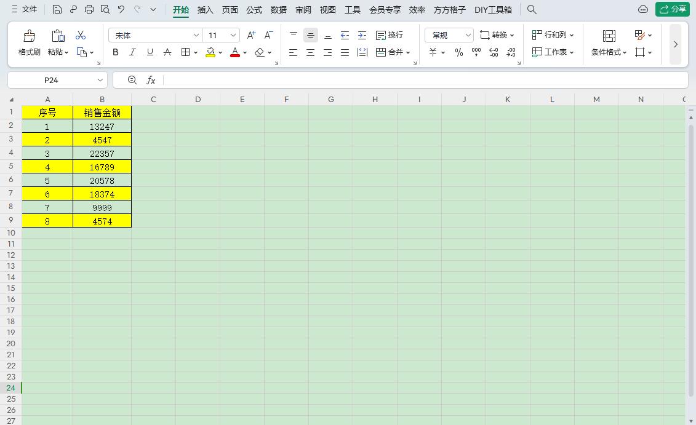Center text horizontally
The height and width of the screenshot is (425, 696).
tap(311, 52)
